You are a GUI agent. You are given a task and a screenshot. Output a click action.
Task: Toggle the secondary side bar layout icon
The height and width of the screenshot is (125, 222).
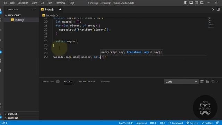(x=196, y=3)
